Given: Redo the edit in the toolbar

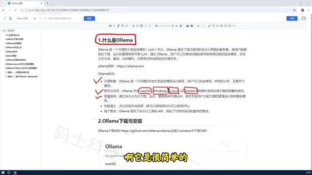Looking at the screenshot, I should coord(203,26).
